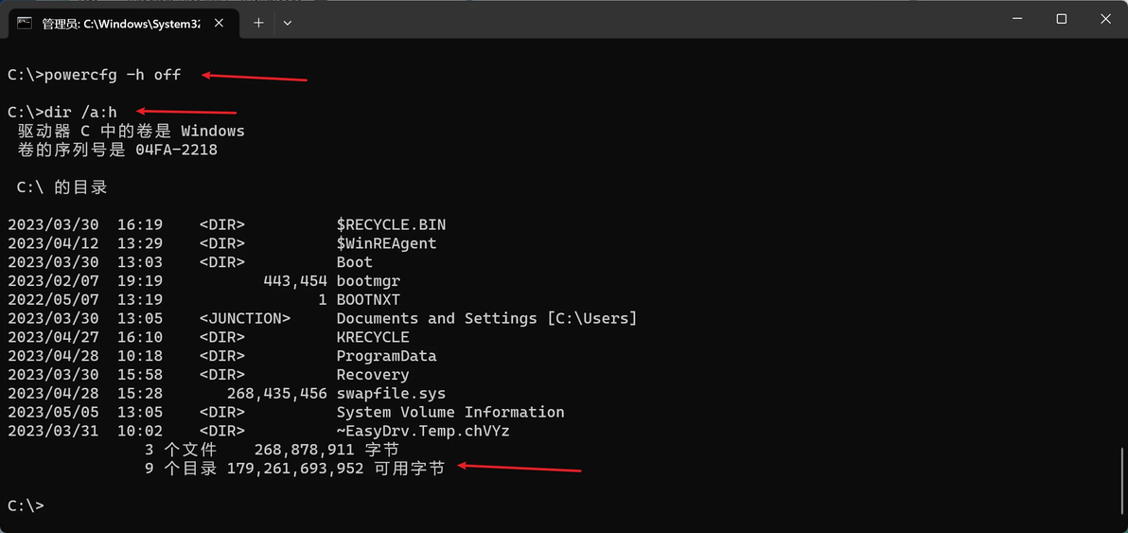Screen dimensions: 1128x533
Task: Click the empty C:\> prompt at bottom
Action: coord(26,506)
